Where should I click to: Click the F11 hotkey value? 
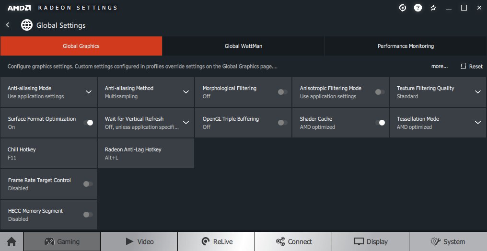12,158
